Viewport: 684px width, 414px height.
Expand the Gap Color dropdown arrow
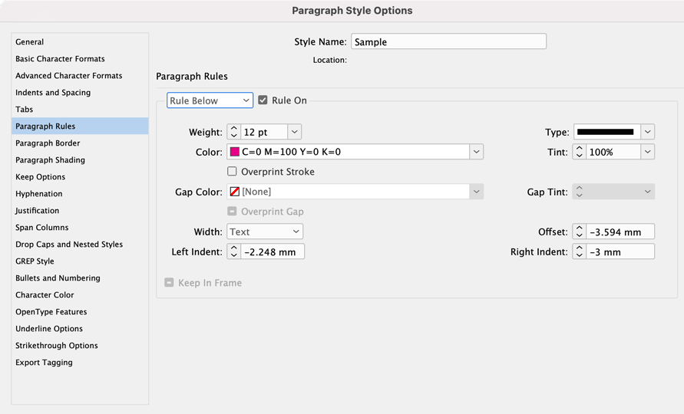[477, 192]
